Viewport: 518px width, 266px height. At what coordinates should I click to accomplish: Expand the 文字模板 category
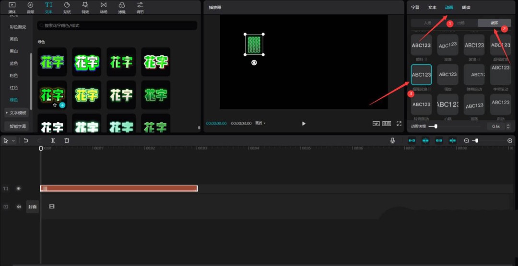click(17, 113)
